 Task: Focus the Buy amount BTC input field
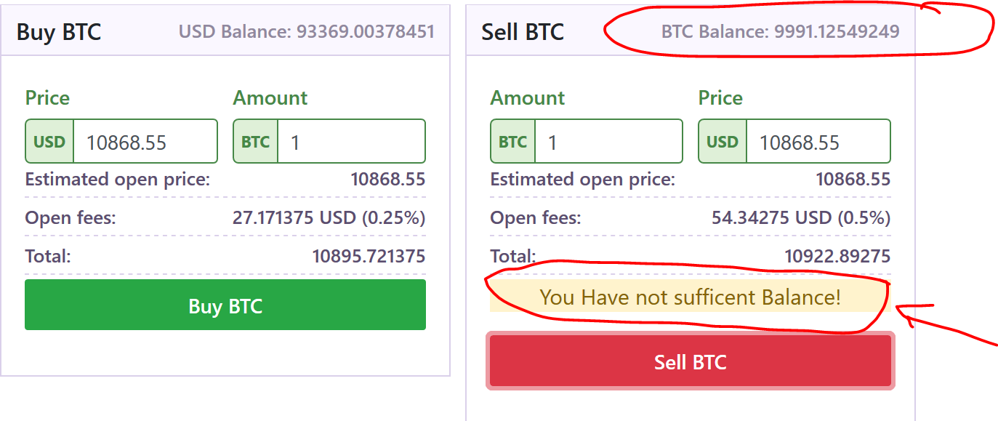point(353,142)
